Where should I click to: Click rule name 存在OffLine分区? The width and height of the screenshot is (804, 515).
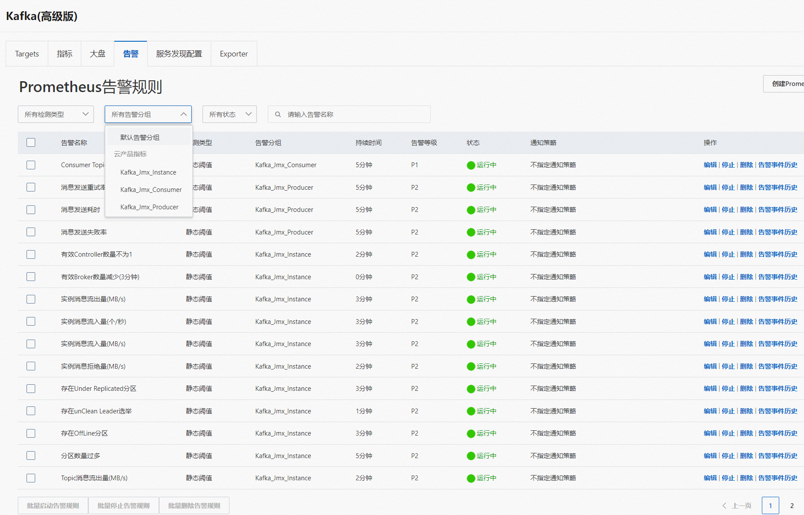click(x=84, y=433)
